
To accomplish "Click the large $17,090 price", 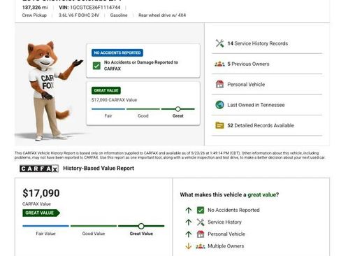I will [x=41, y=193].
